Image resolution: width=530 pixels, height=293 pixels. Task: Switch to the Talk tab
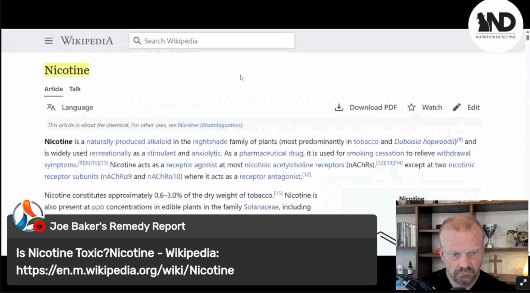[75, 89]
